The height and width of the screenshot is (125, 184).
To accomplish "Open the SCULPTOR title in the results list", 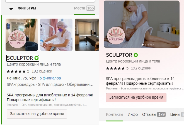I will click(20, 58).
